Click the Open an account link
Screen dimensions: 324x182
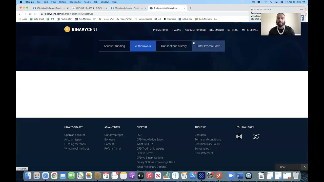[74, 135]
